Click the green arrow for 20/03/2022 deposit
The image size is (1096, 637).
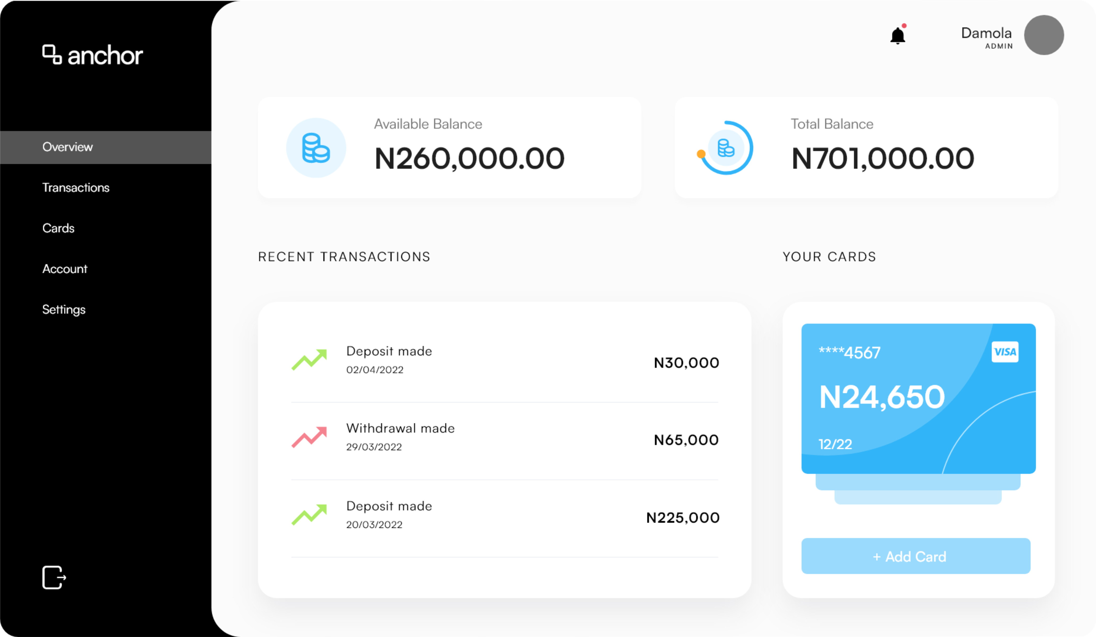pyautogui.click(x=309, y=514)
